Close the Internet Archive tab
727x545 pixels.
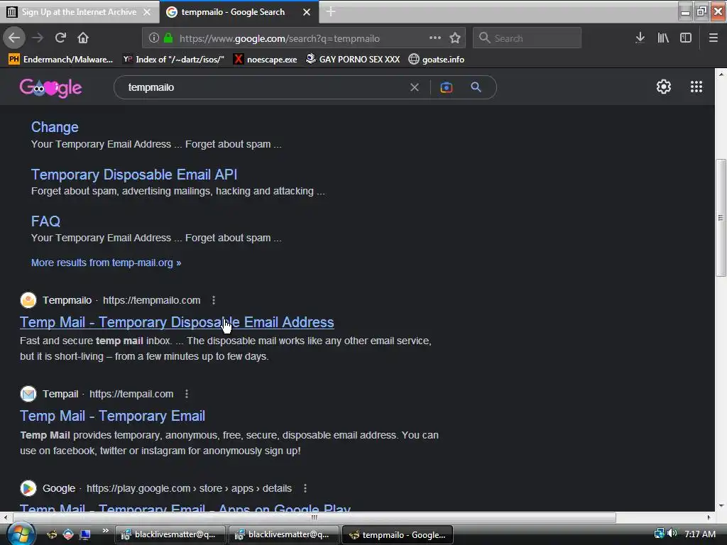[x=147, y=12]
